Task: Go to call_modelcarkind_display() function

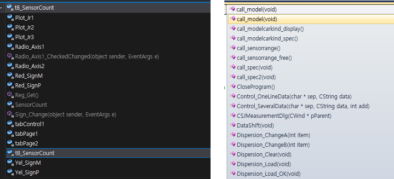Action: point(270,29)
